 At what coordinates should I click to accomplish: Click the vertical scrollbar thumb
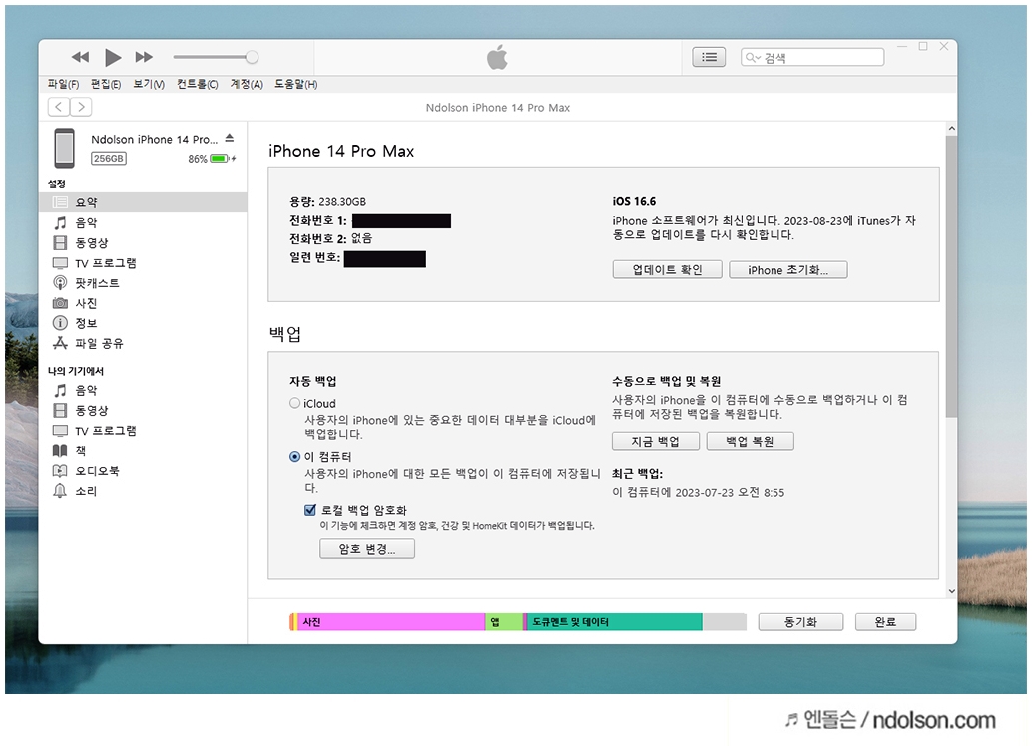click(x=951, y=276)
